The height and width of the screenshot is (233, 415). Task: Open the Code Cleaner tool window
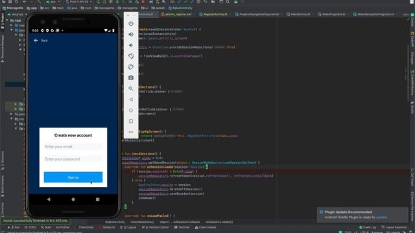click(206, 227)
